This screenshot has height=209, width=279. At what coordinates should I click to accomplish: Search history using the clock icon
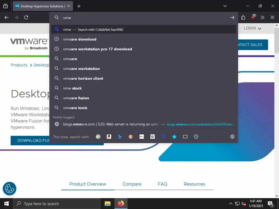[196, 137]
